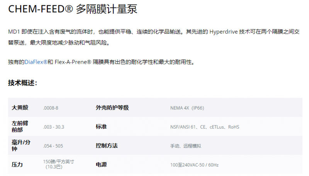The image size is (309, 176).
Task: Select the 大黄酸 row label
Action: (20, 108)
